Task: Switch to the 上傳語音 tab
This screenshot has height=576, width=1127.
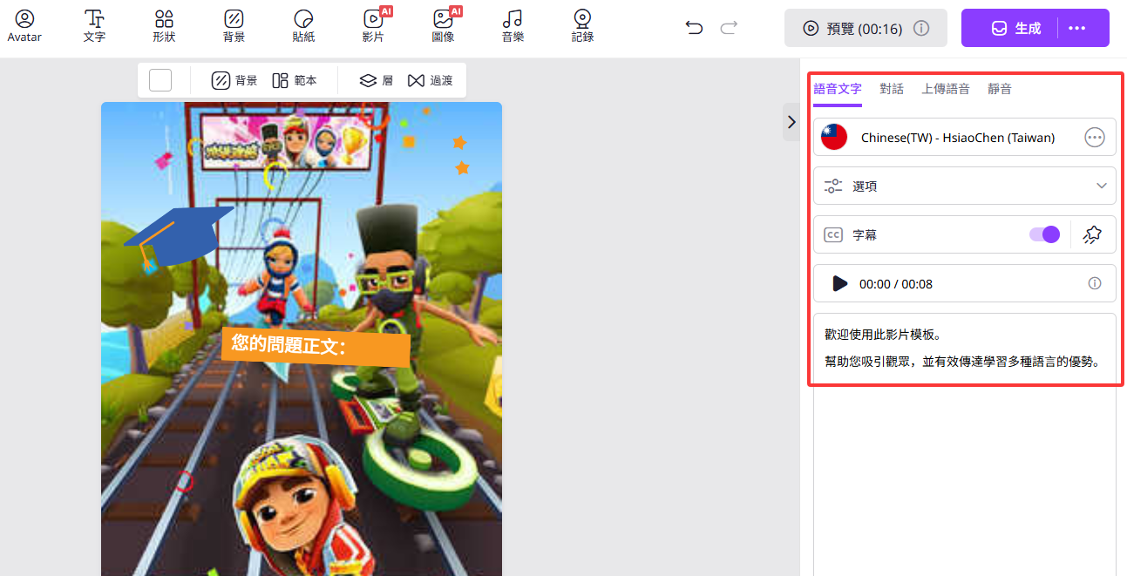Action: [x=946, y=89]
